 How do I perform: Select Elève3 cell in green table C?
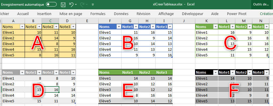click(x=206, y=44)
